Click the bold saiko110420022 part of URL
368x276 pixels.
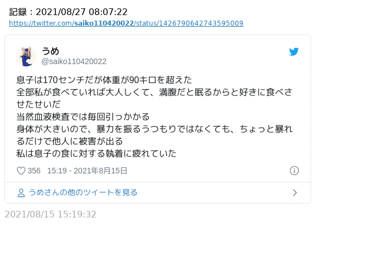pos(104,23)
